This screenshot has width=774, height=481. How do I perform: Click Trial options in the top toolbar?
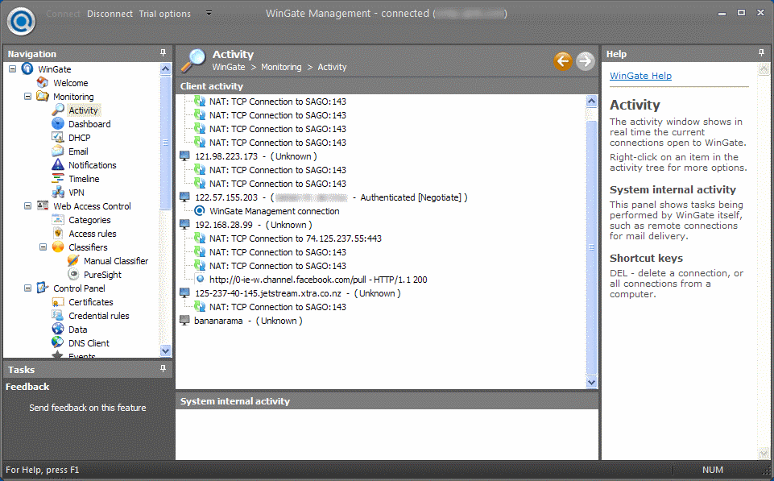click(x=164, y=14)
